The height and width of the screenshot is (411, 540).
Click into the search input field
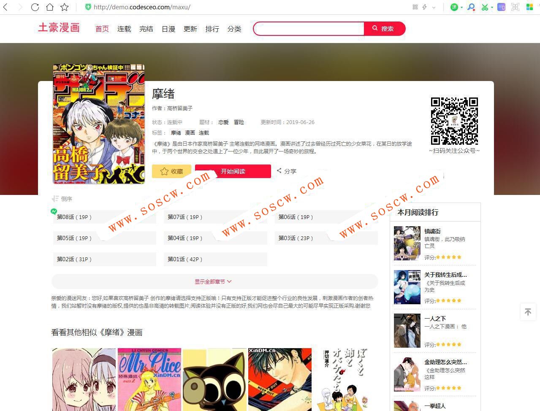(x=309, y=29)
